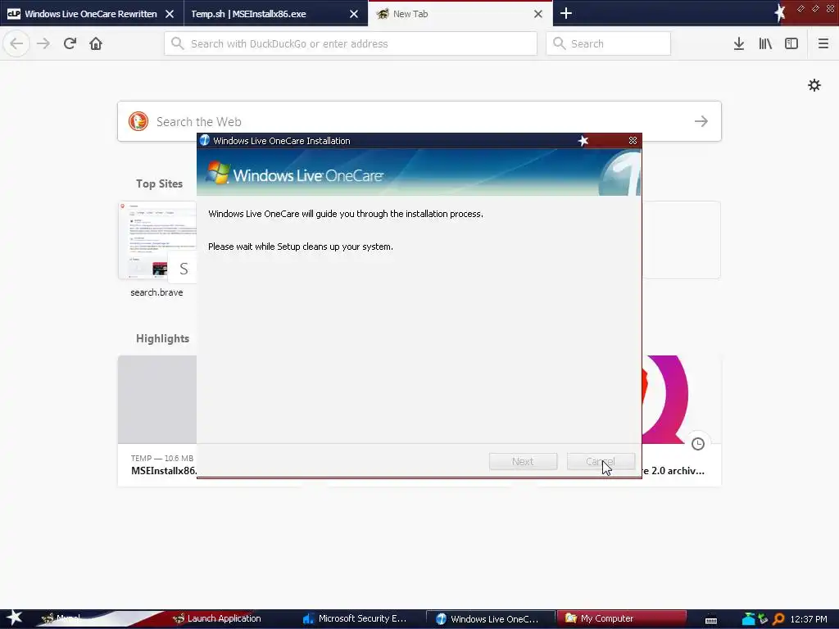Close the Windows Live OneCare Rewritten tab
This screenshot has height=629, width=839.
[x=170, y=14]
